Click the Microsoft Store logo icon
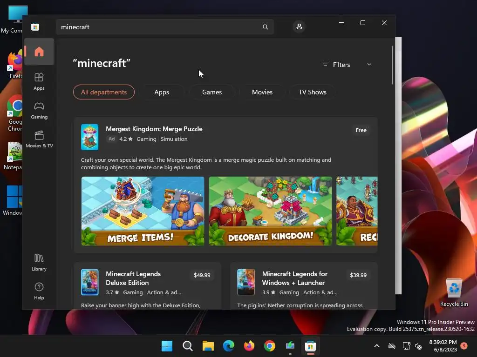The height and width of the screenshot is (357, 477). click(x=35, y=26)
